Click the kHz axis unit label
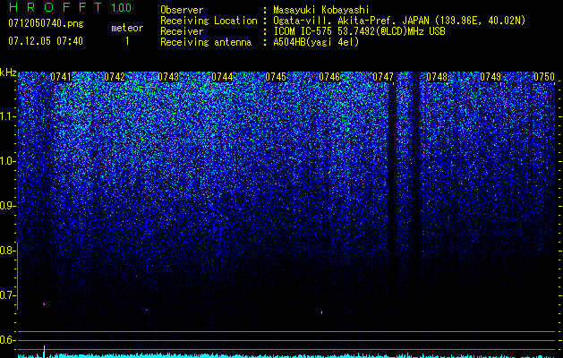This screenshot has width=563, height=358. (8, 72)
